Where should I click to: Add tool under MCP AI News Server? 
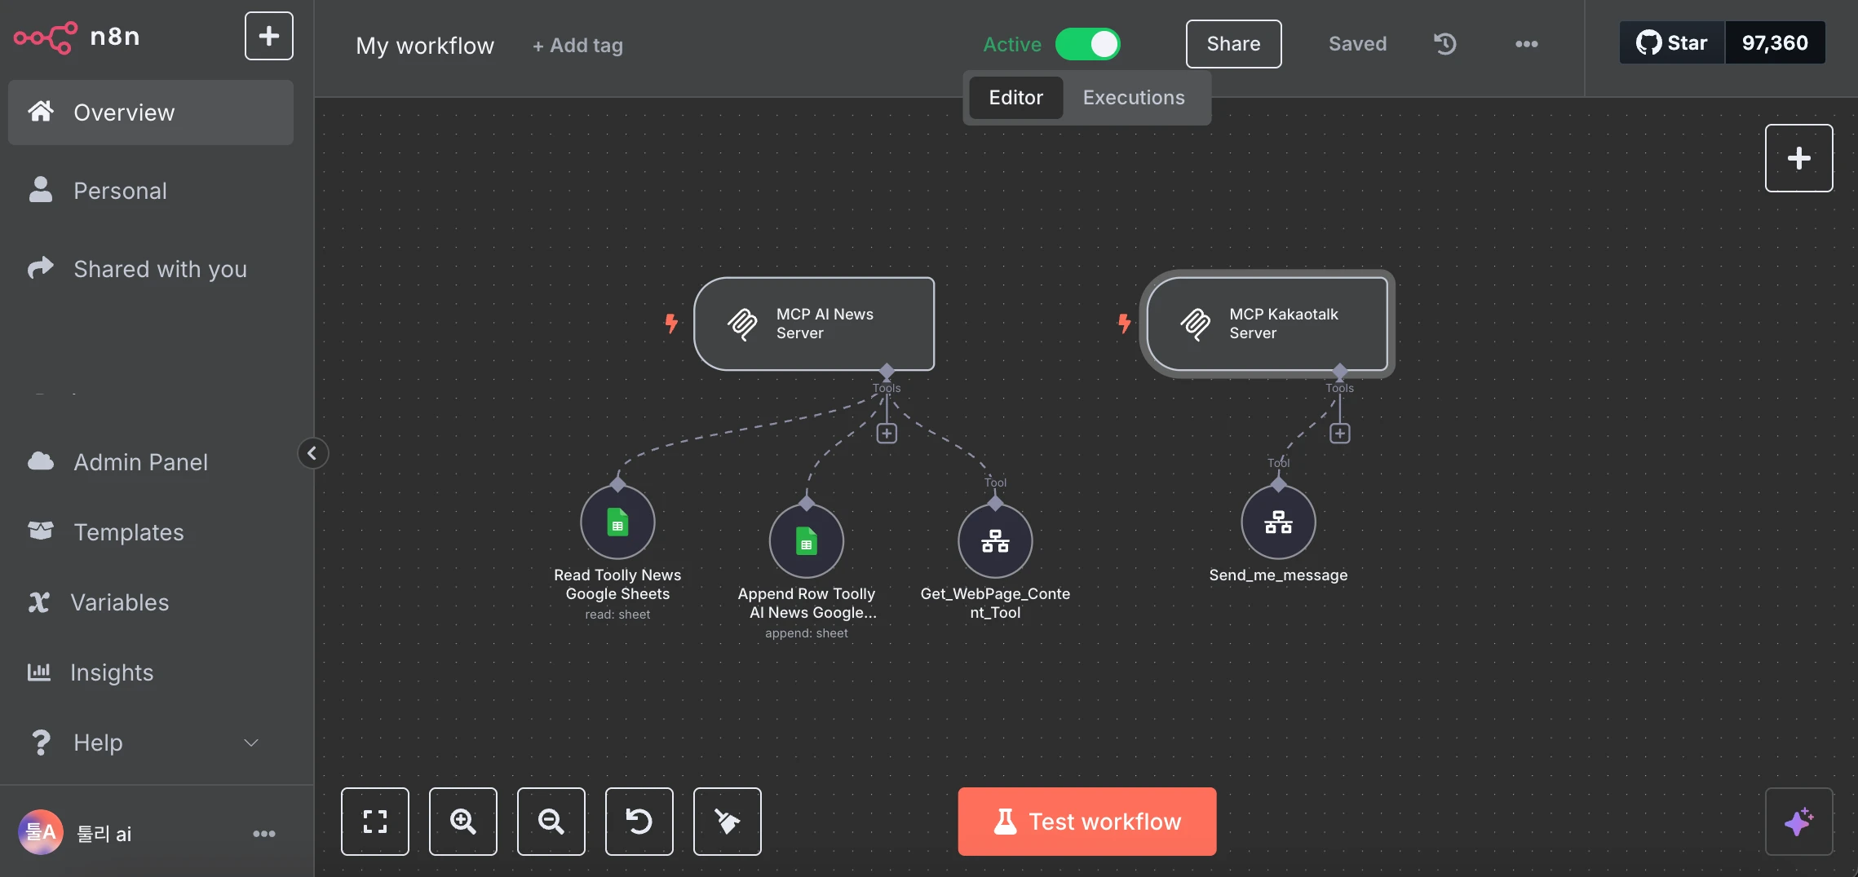[x=887, y=434]
